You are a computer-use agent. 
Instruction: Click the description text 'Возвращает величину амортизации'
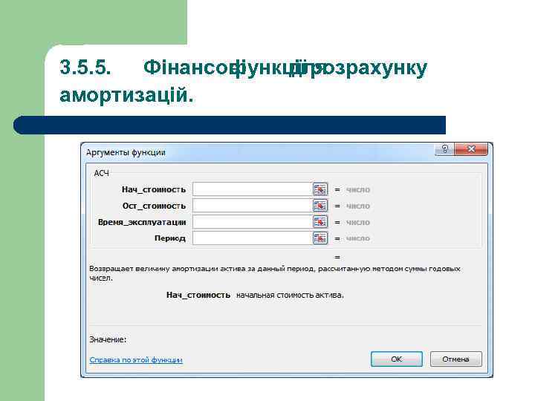pos(155,269)
